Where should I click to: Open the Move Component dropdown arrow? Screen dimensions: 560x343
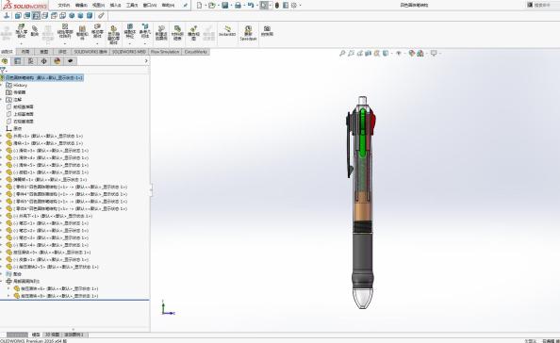coord(97,43)
